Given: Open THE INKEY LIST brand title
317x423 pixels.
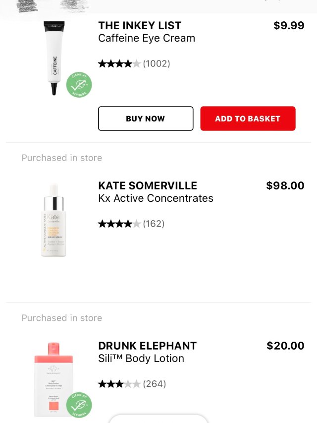Looking at the screenshot, I should [x=140, y=25].
